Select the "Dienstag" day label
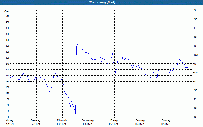This screenshot has height=127, width=203. (x=36, y=120)
